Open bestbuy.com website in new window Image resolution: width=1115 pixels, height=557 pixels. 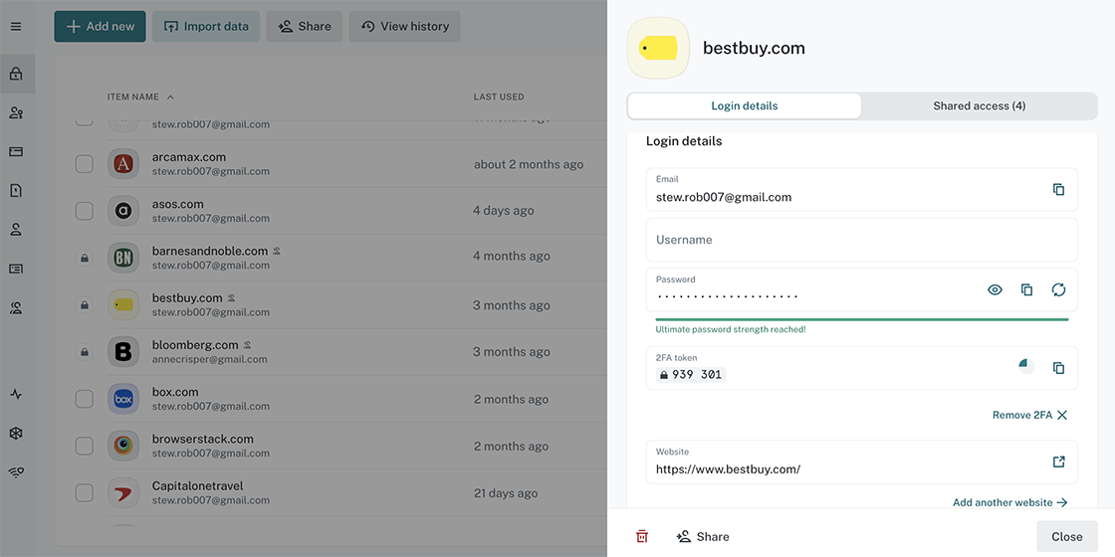point(1058,462)
